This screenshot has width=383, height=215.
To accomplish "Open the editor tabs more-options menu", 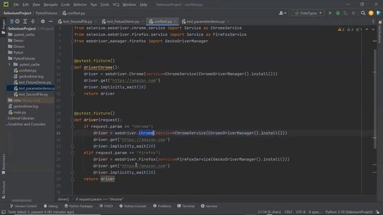I will pyautogui.click(x=373, y=21).
